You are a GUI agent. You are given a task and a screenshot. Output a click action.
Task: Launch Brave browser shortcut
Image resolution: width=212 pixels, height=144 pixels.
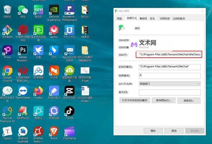click(54, 131)
